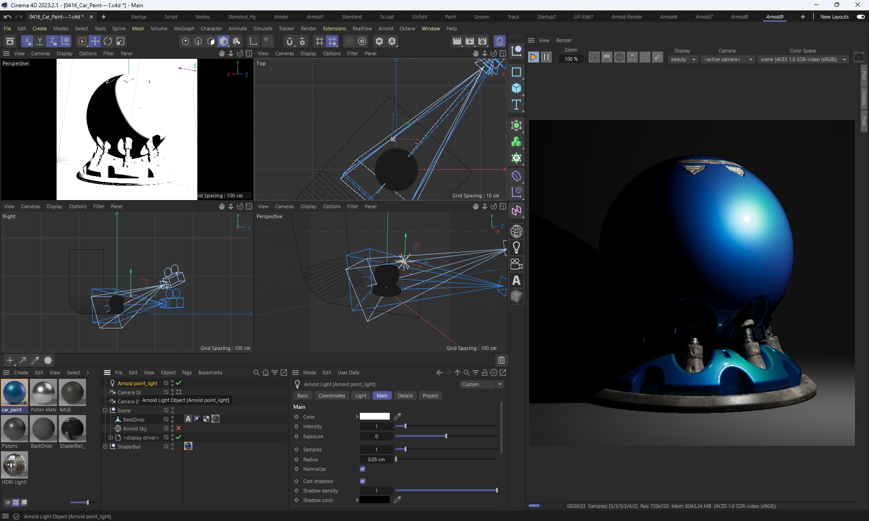Select the Rotate tool icon

(x=108, y=41)
